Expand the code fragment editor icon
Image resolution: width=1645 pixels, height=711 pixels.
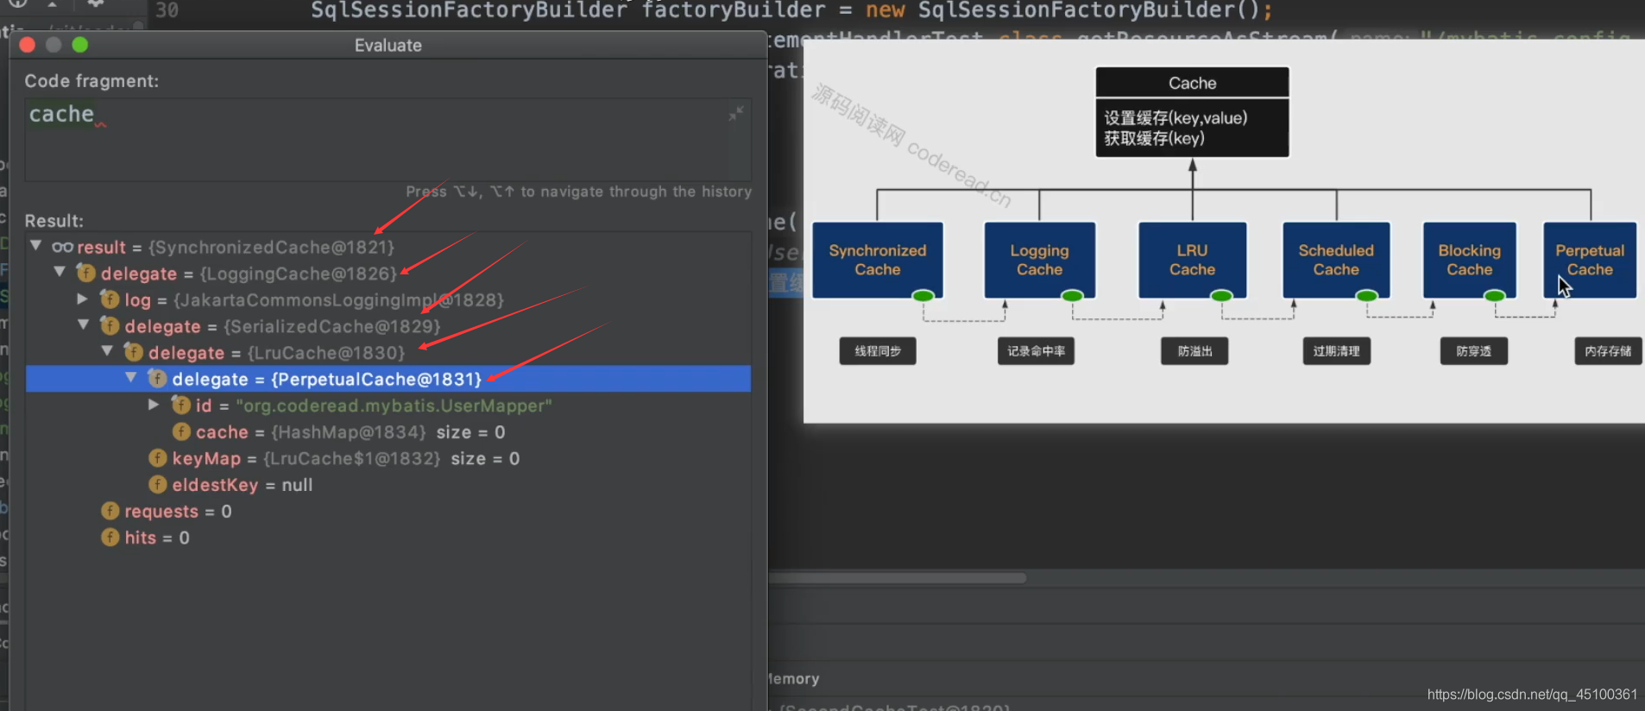[x=736, y=114]
